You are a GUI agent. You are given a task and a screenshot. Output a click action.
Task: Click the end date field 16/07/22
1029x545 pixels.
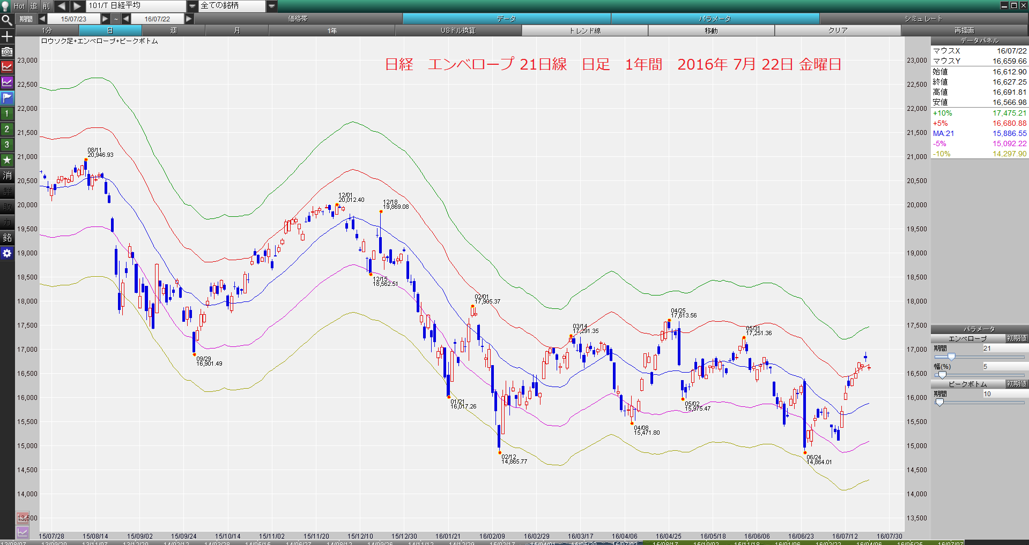(157, 19)
